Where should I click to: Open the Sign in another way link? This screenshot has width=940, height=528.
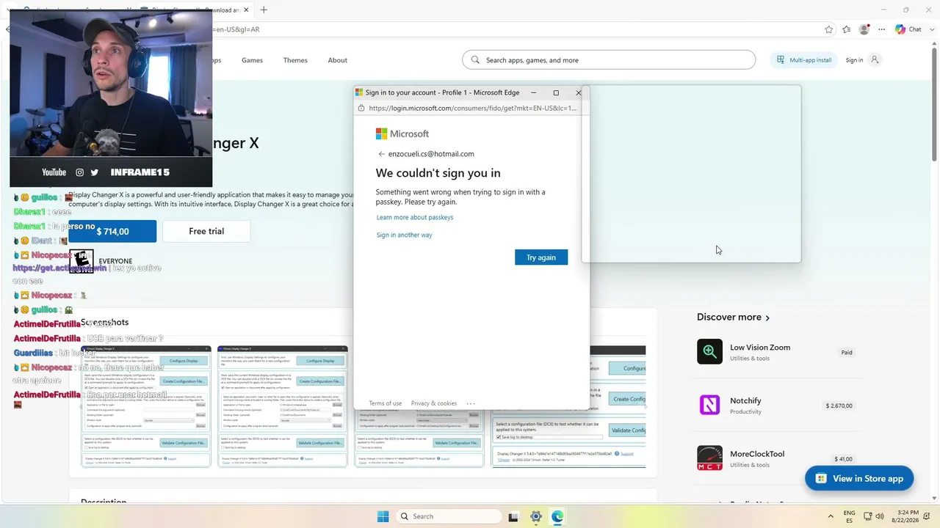pos(404,235)
